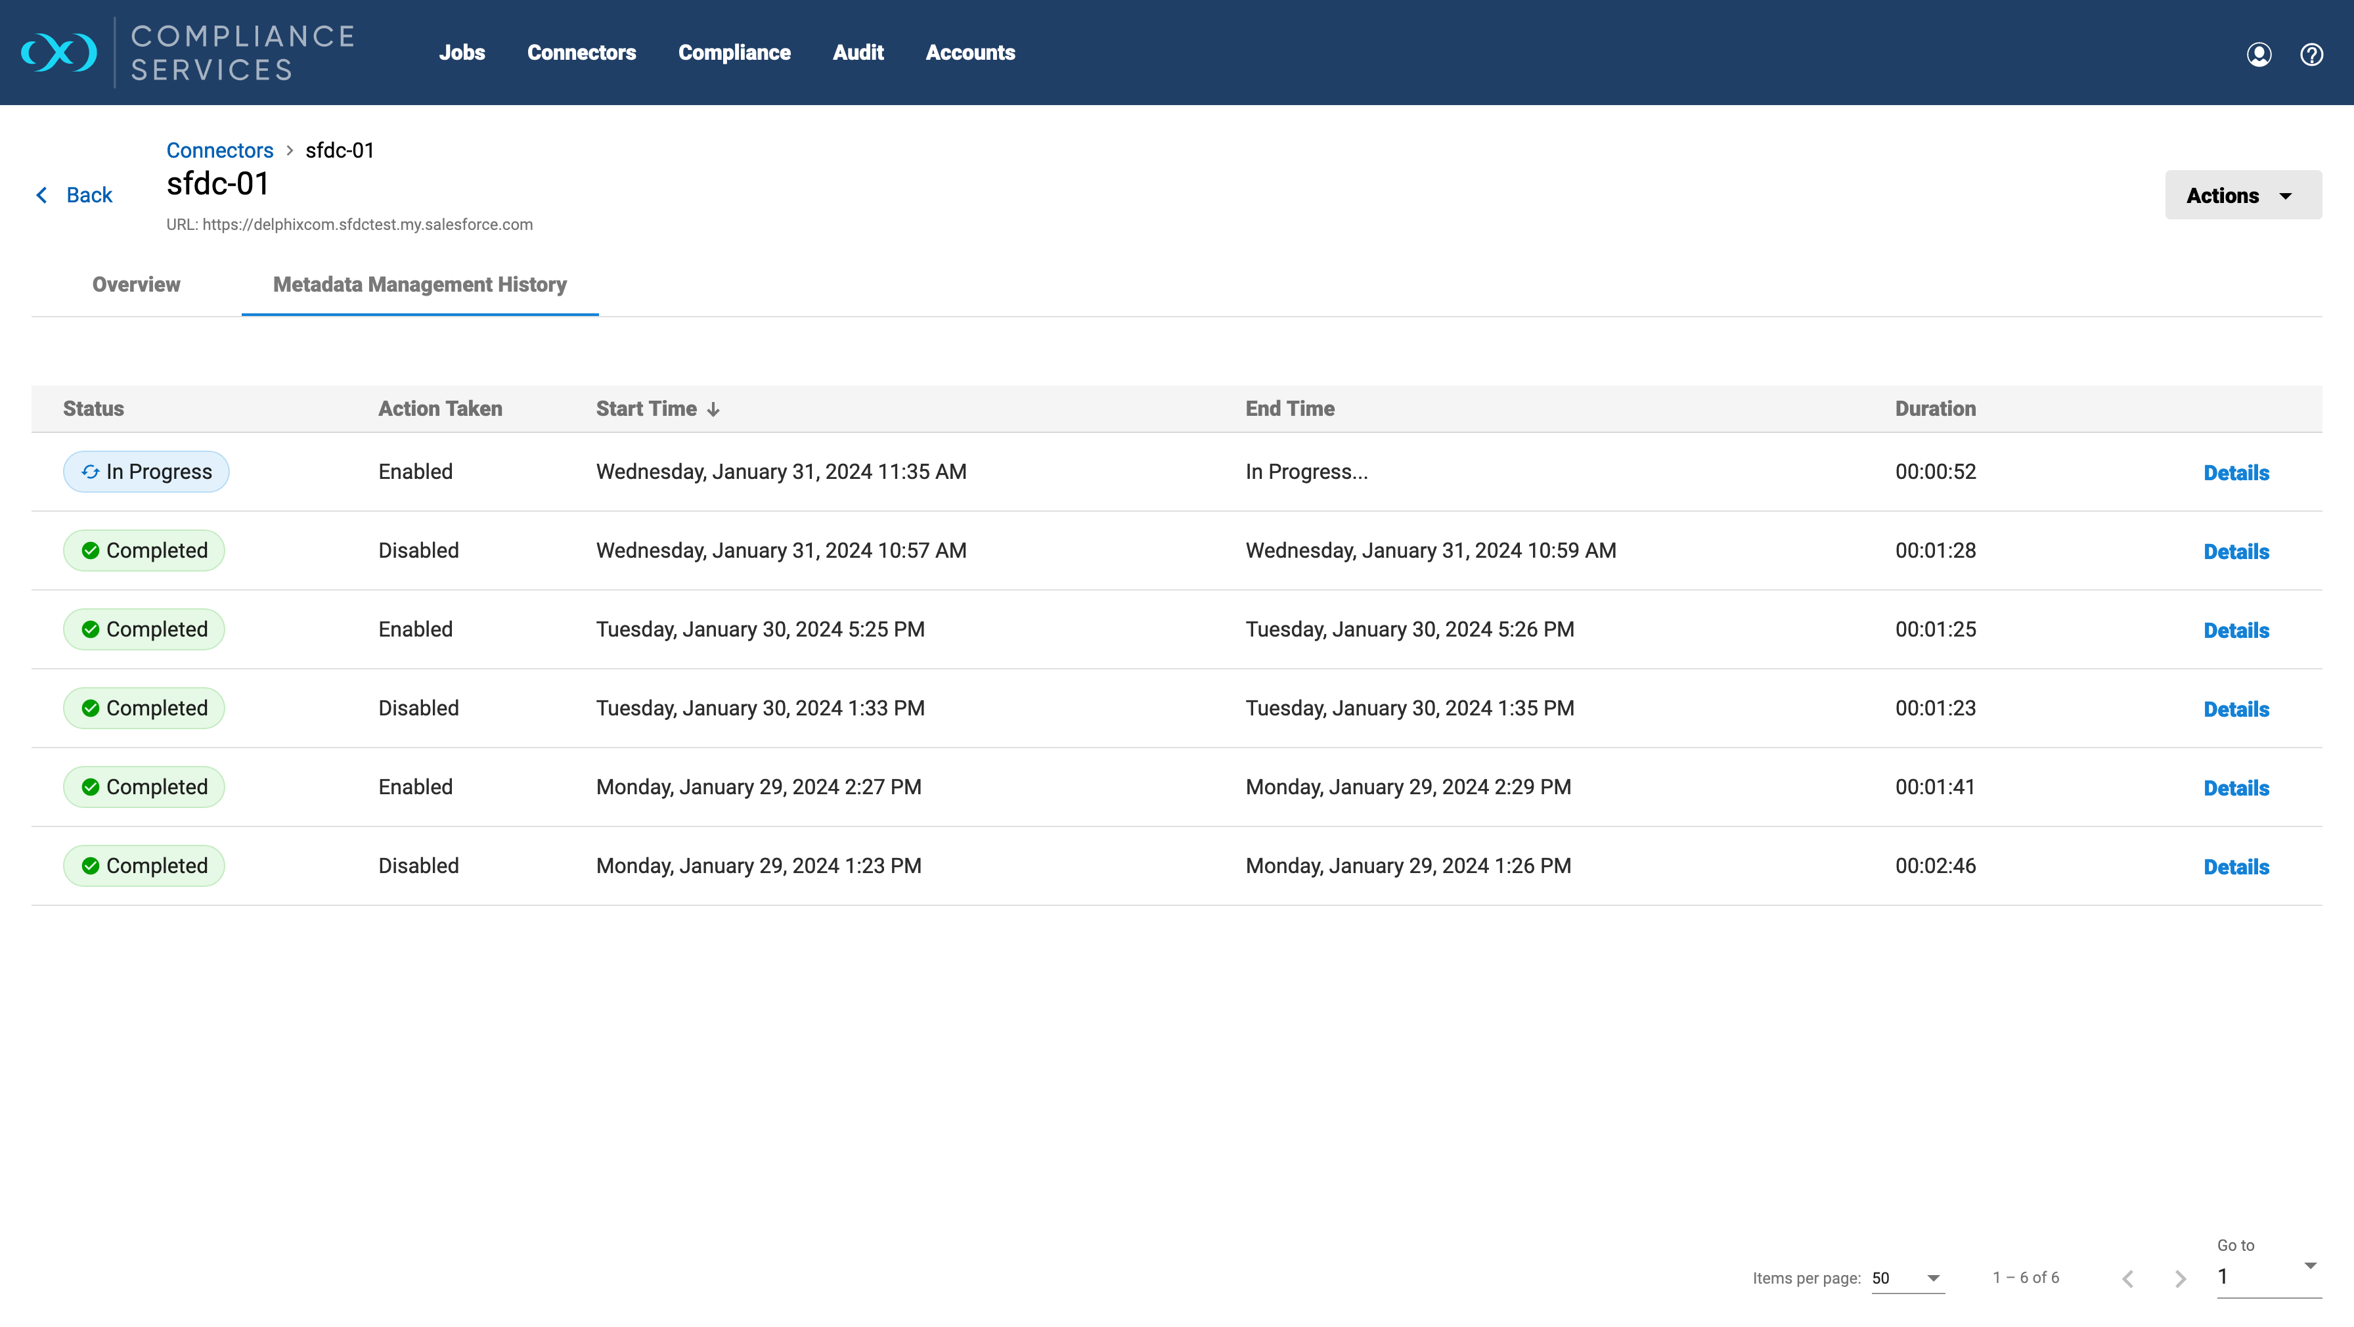Image resolution: width=2354 pixels, height=1327 pixels.
Task: Open Details for the 10:57 AM row
Action: click(2236, 551)
